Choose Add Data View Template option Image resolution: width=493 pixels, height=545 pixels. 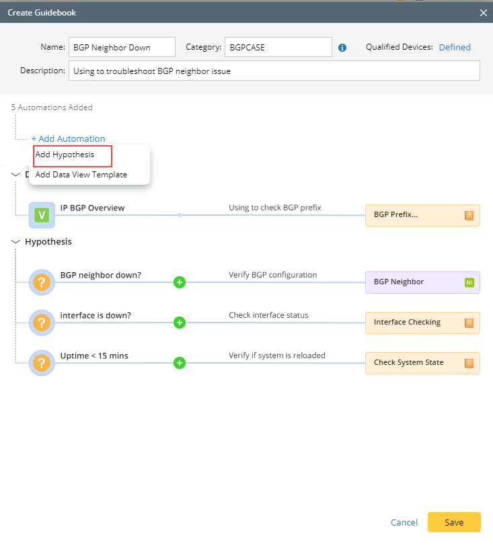[81, 175]
